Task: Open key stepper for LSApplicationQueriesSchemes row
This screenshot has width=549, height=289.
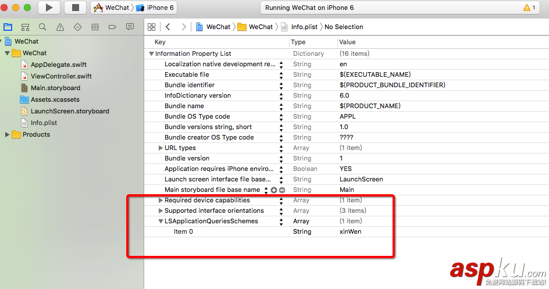Action: [281, 222]
